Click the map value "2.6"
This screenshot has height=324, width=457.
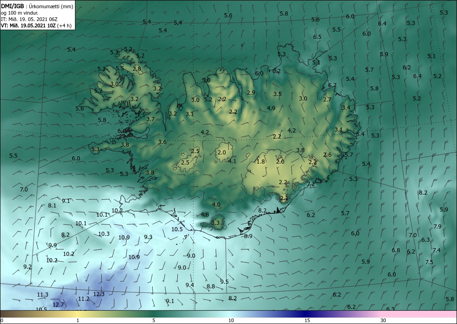click(x=327, y=155)
